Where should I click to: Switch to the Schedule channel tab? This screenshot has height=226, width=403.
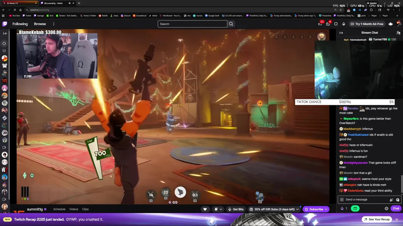click(59, 209)
